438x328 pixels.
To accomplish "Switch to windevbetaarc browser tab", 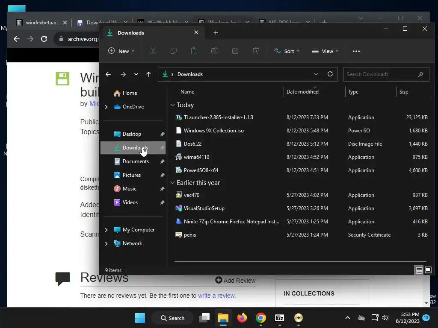I will tap(42, 23).
